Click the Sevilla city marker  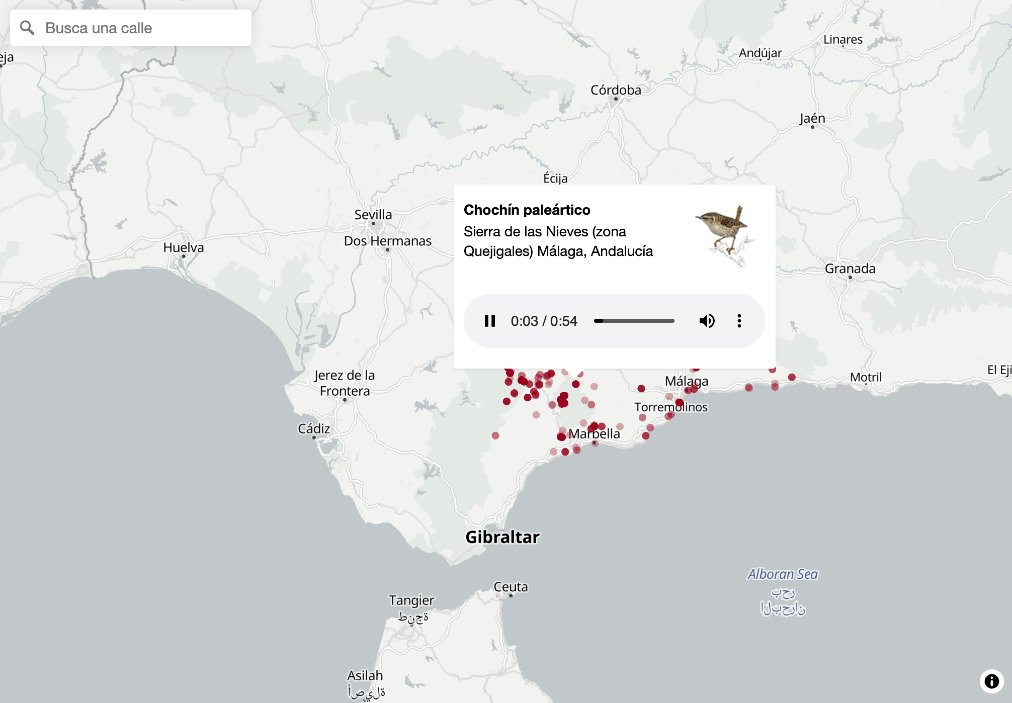tap(373, 223)
